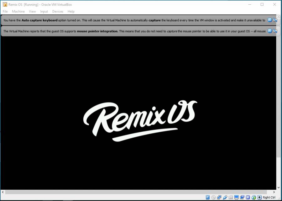Open the Devices menu
The width and height of the screenshot is (282, 201).
coord(58,11)
